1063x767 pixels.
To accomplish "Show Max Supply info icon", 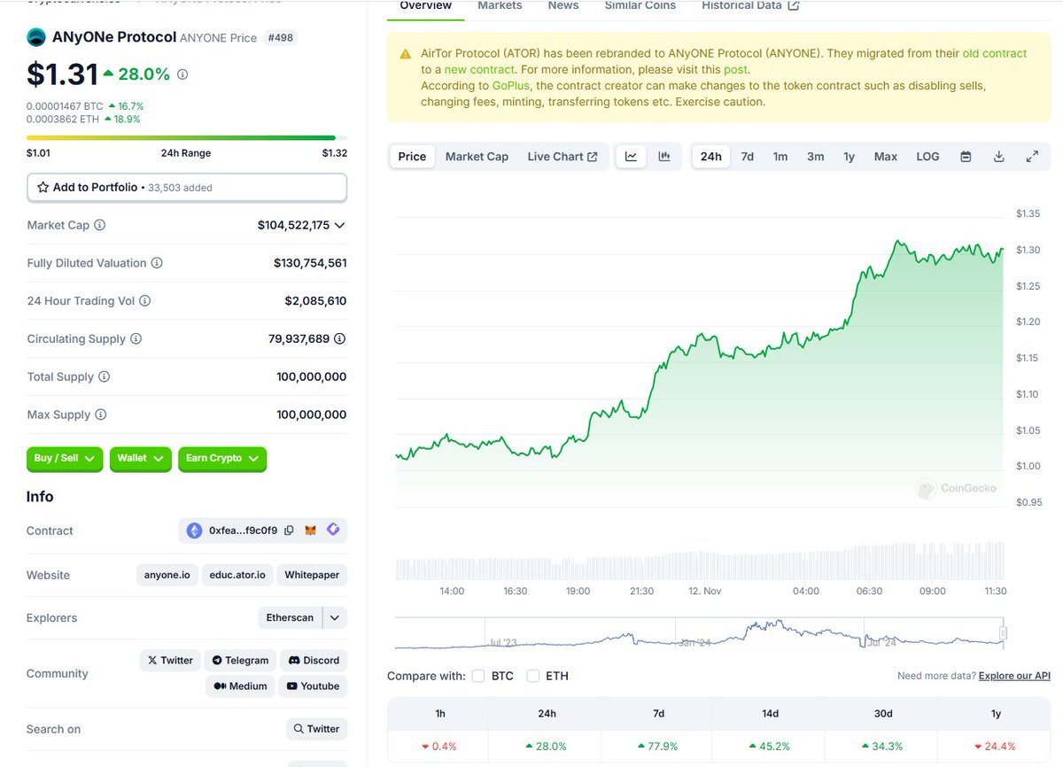I will click(101, 414).
